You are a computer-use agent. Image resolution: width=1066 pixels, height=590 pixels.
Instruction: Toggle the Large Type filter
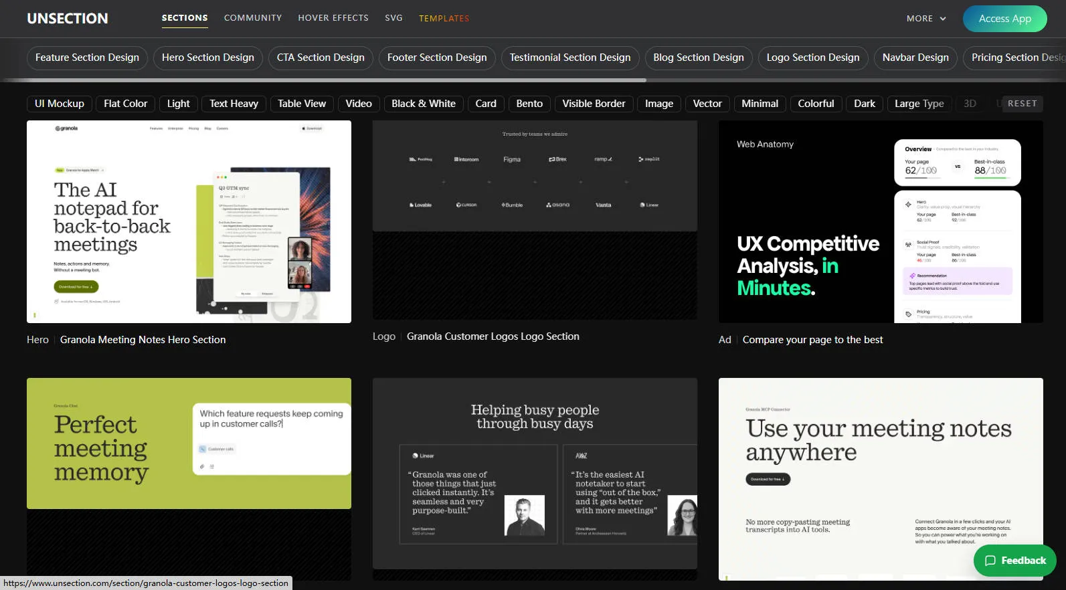pyautogui.click(x=919, y=104)
